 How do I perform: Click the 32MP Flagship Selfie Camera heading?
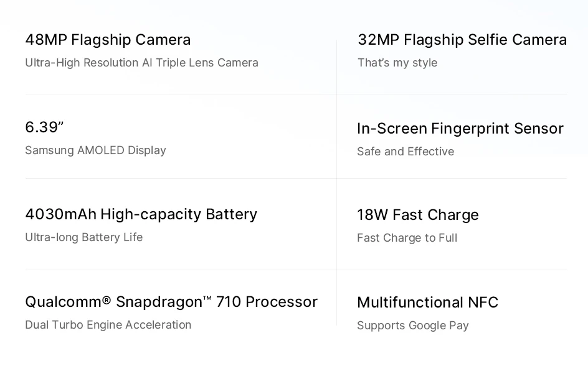coord(462,40)
